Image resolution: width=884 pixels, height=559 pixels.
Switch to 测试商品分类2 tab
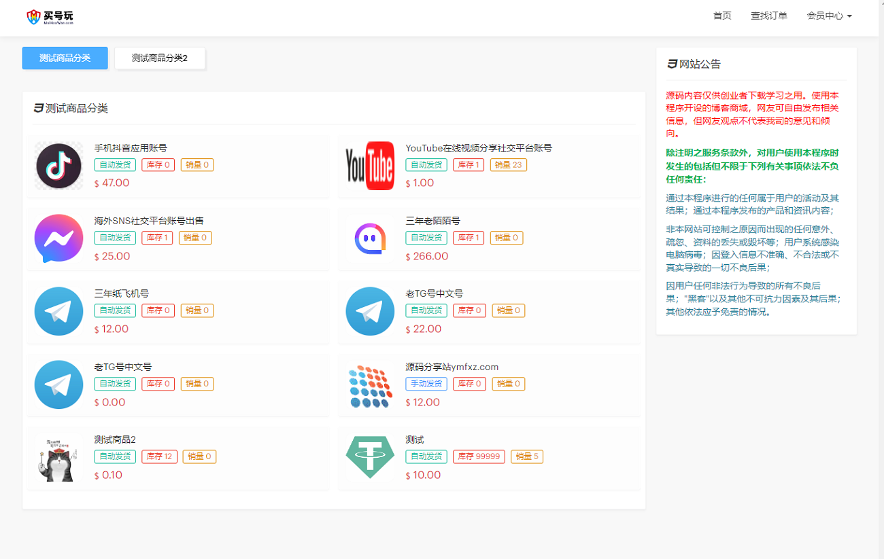[159, 58]
